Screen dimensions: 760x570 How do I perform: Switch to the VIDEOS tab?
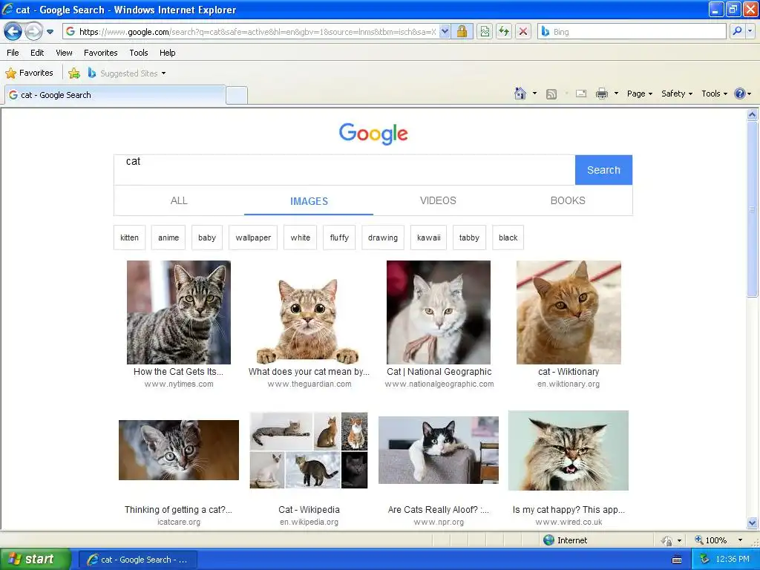(438, 200)
